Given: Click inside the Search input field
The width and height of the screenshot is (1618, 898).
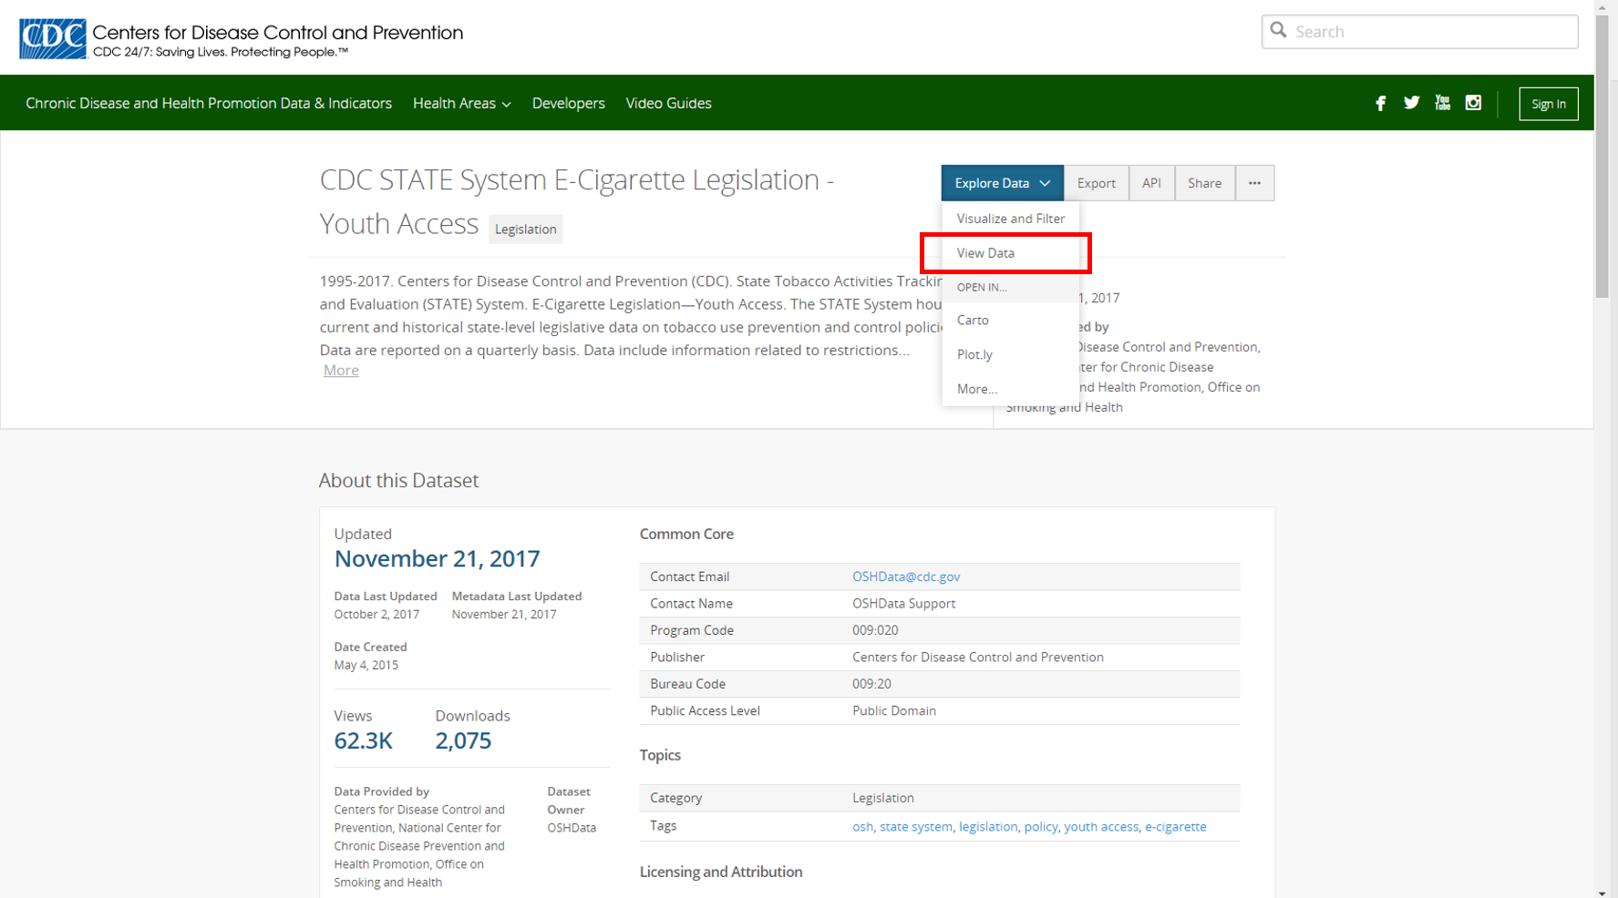Looking at the screenshot, I should 1431,32.
